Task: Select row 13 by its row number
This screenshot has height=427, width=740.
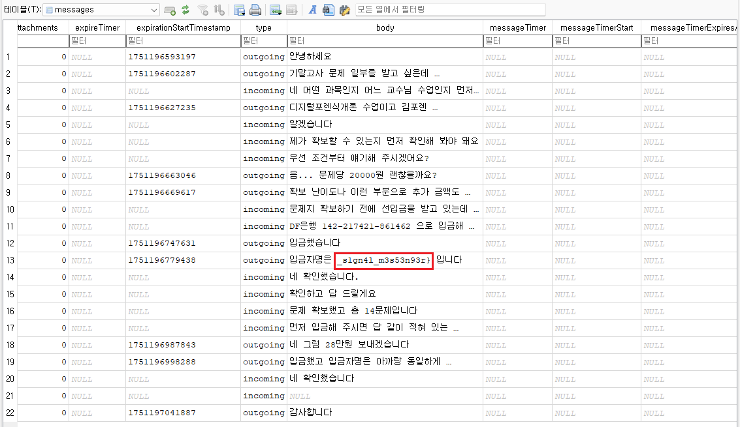Action: (x=8, y=260)
